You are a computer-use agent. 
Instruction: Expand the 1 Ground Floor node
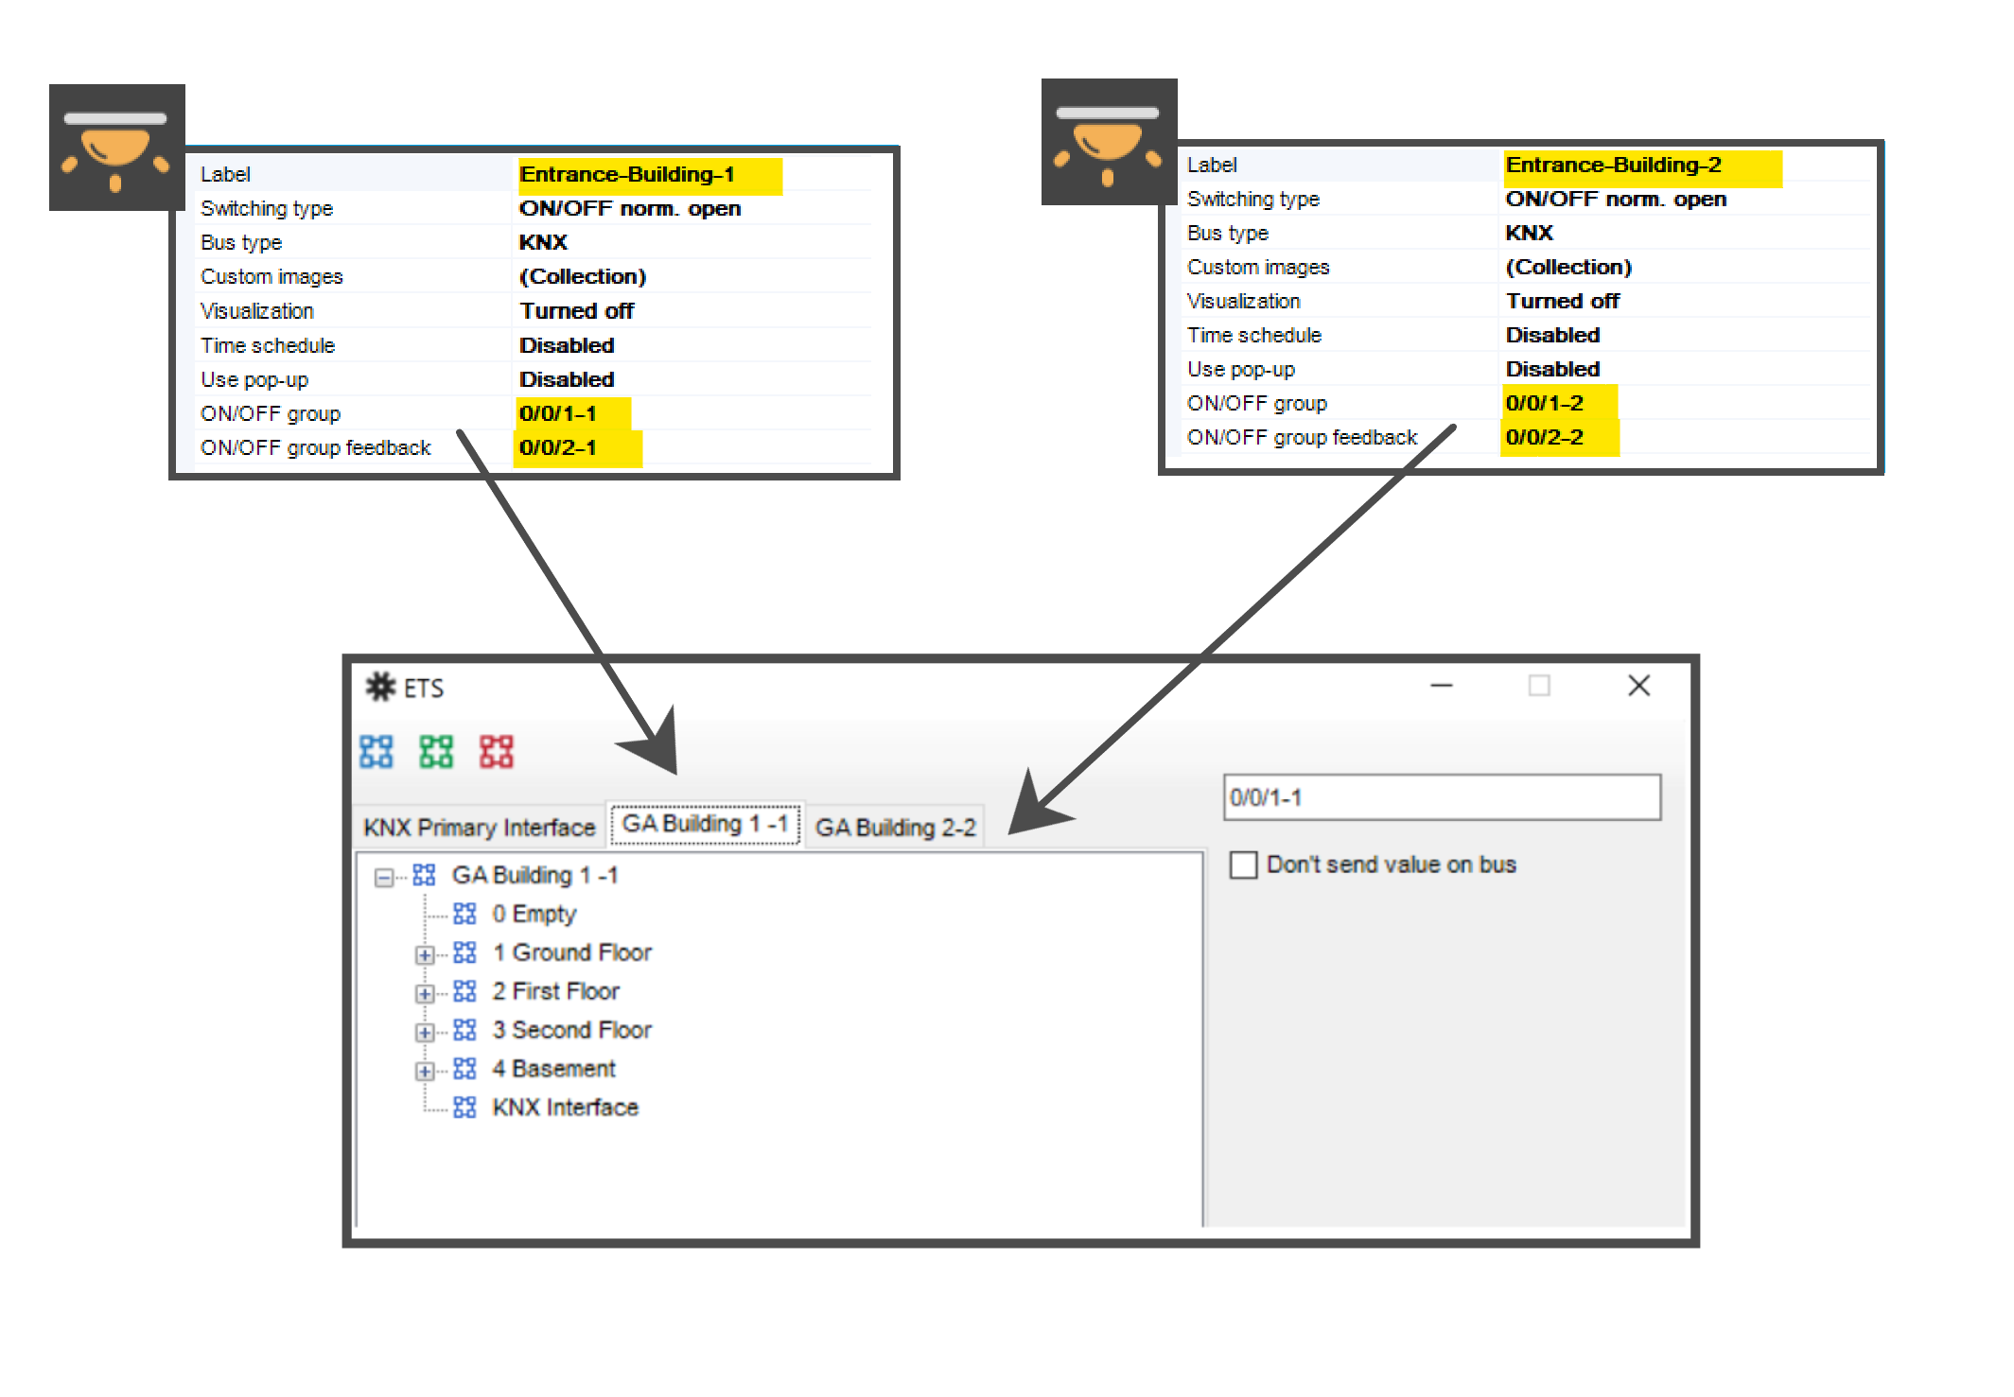click(x=425, y=954)
